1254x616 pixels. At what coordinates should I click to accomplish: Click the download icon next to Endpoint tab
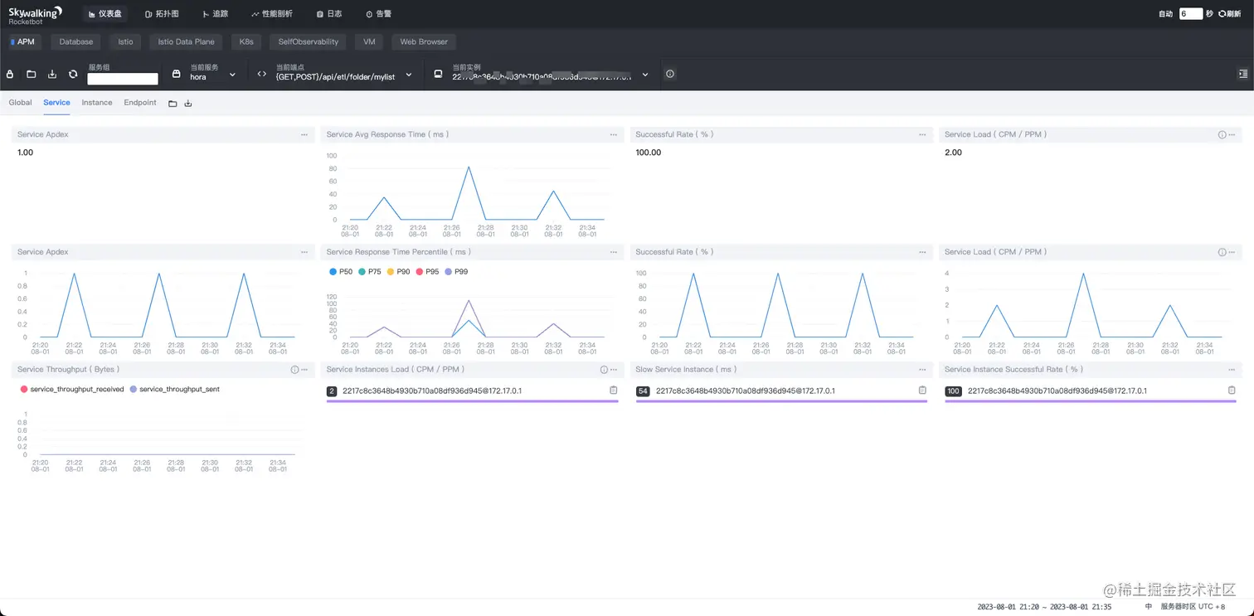187,104
